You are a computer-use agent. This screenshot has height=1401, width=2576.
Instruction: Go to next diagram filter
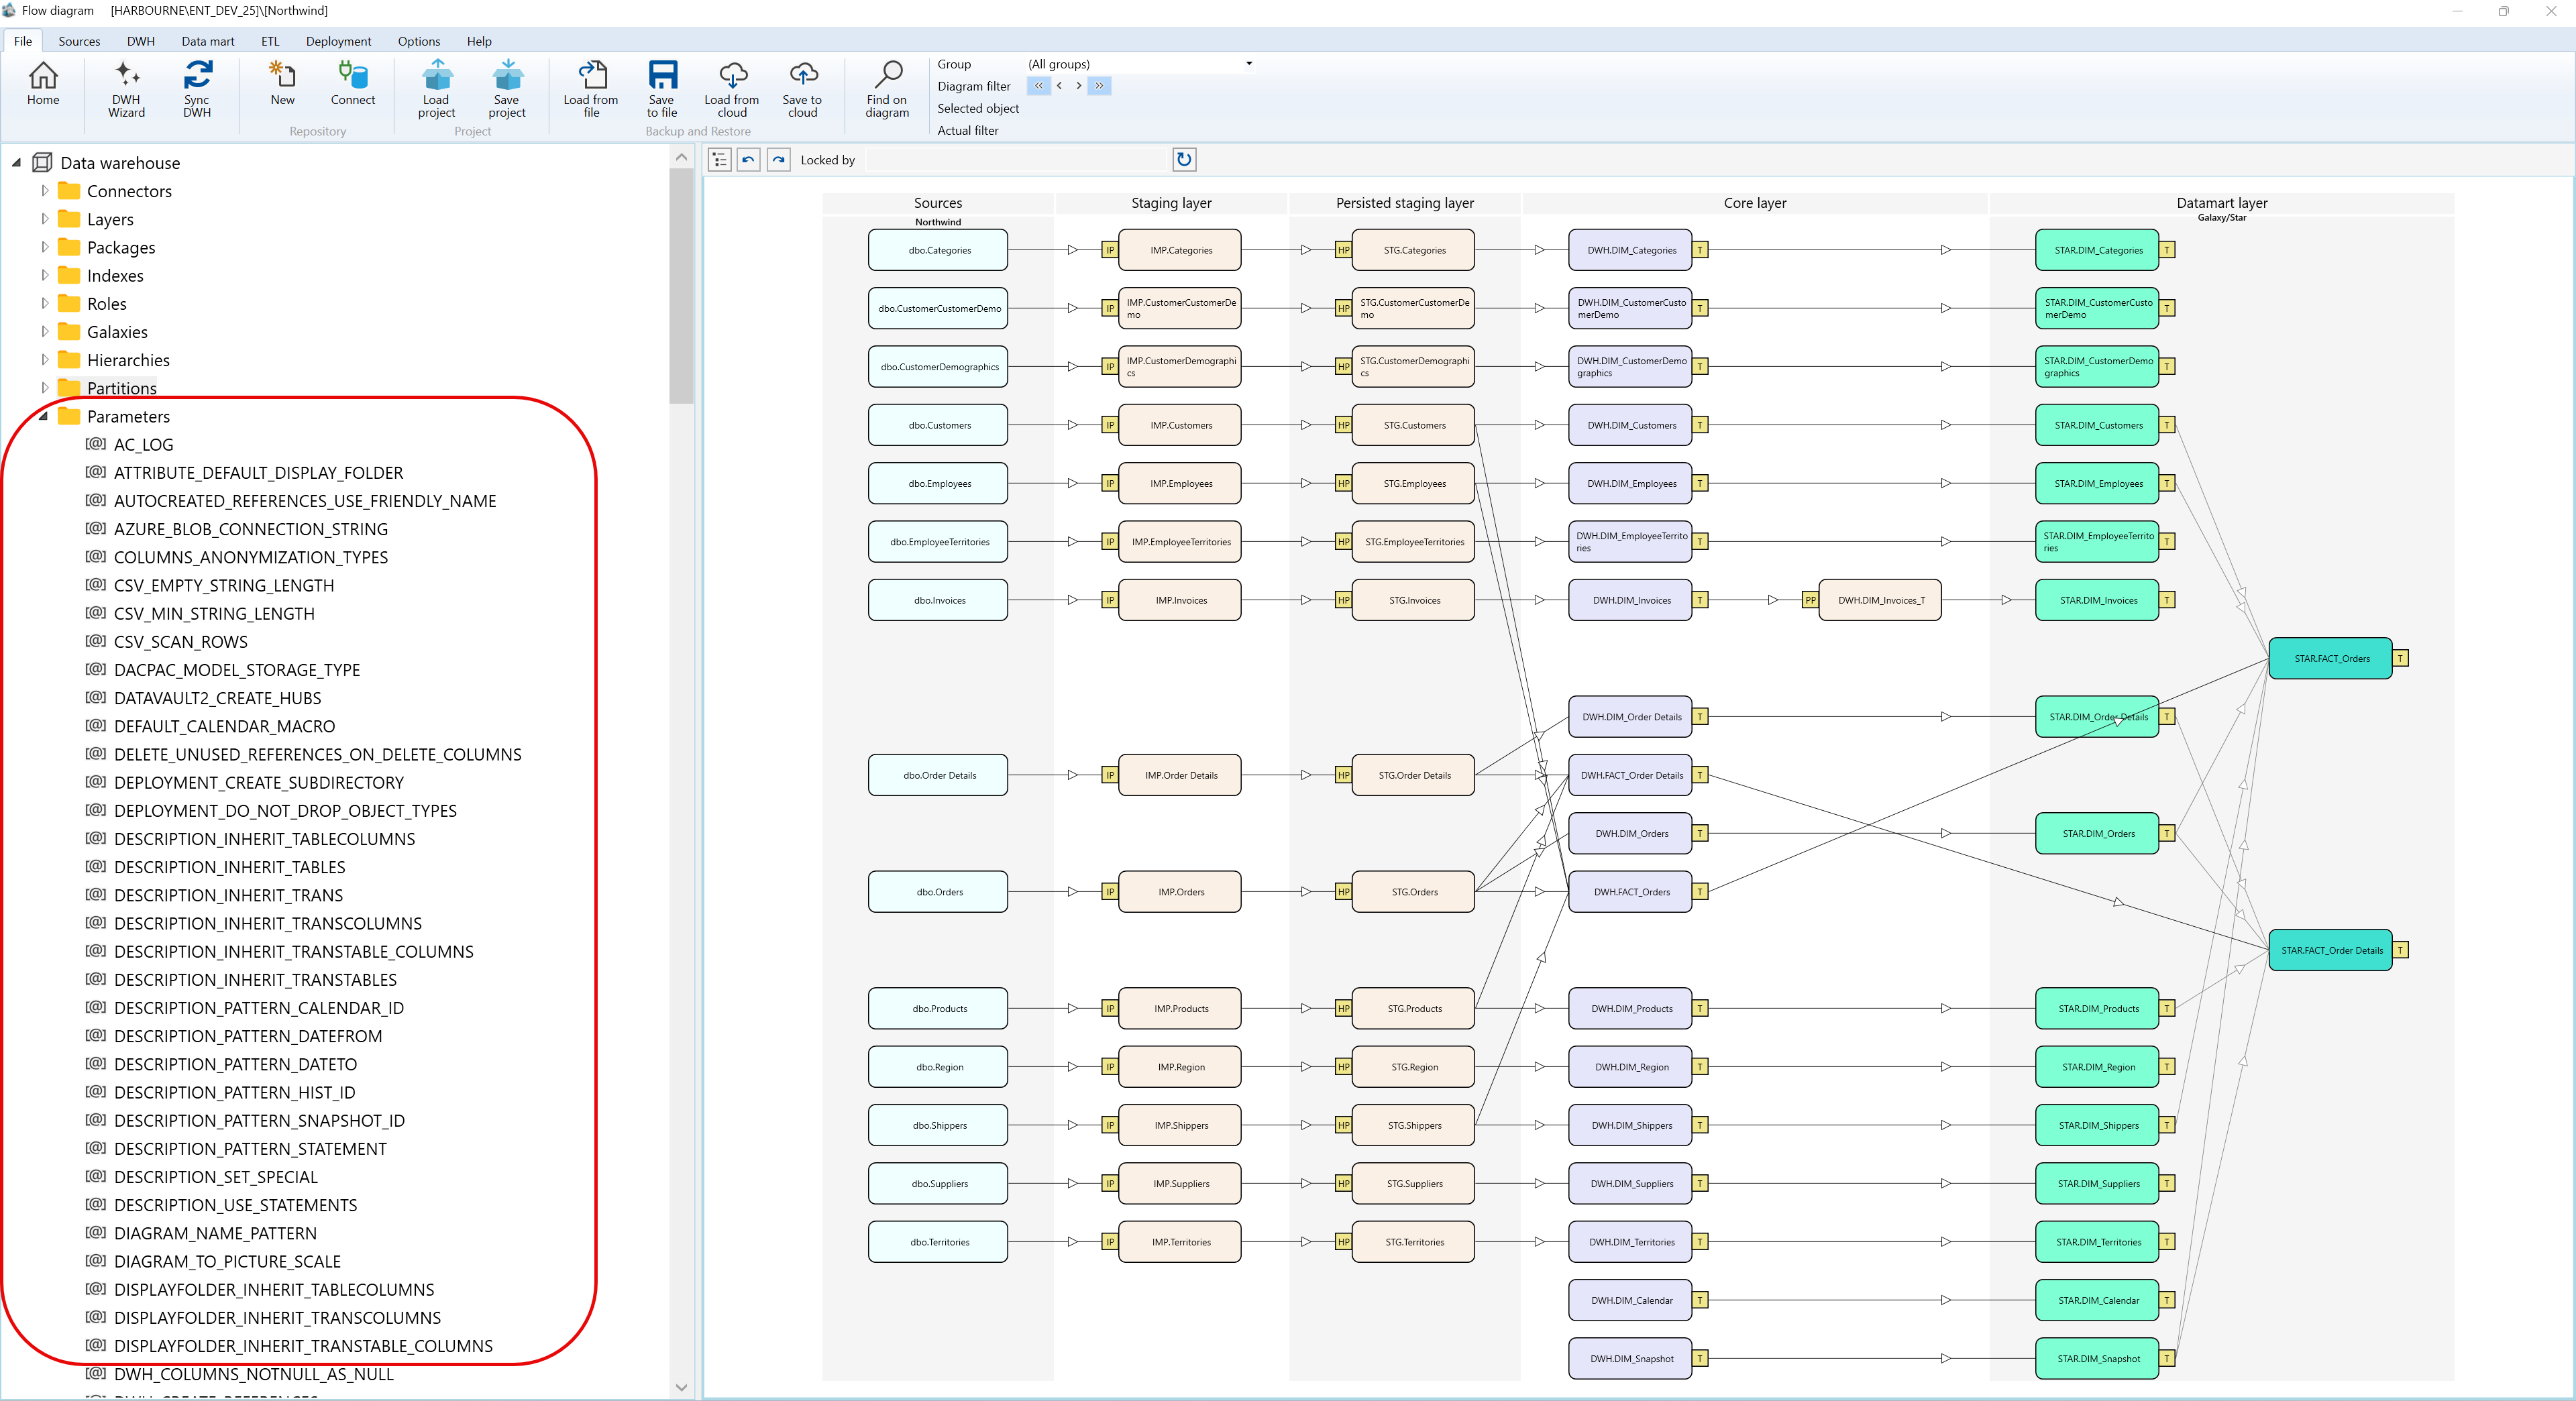[x=1078, y=86]
